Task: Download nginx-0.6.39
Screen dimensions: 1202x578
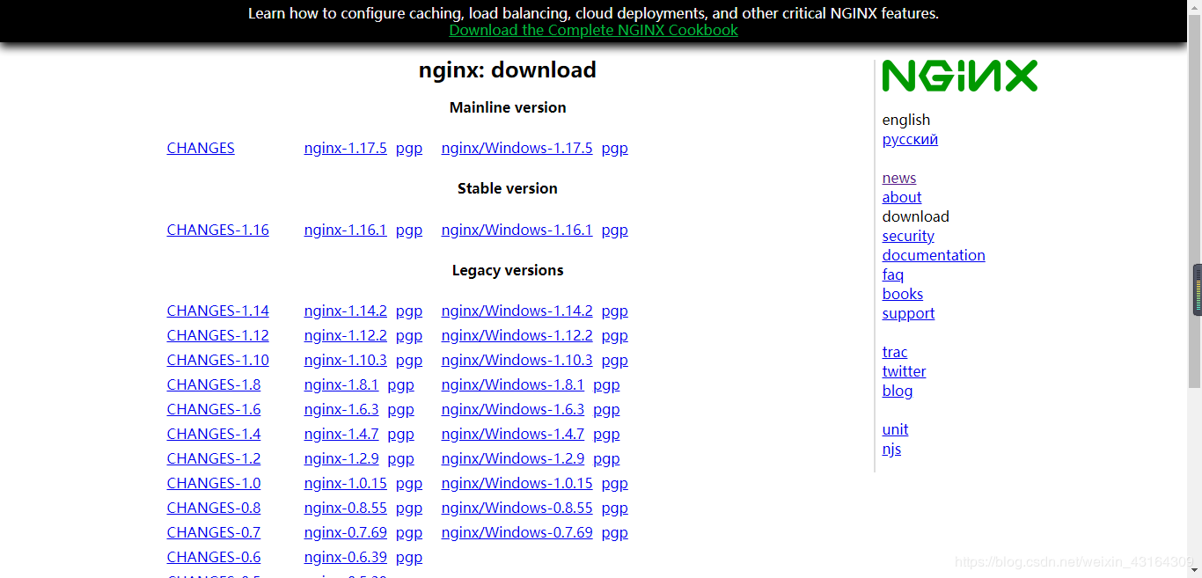Action: pyautogui.click(x=345, y=557)
